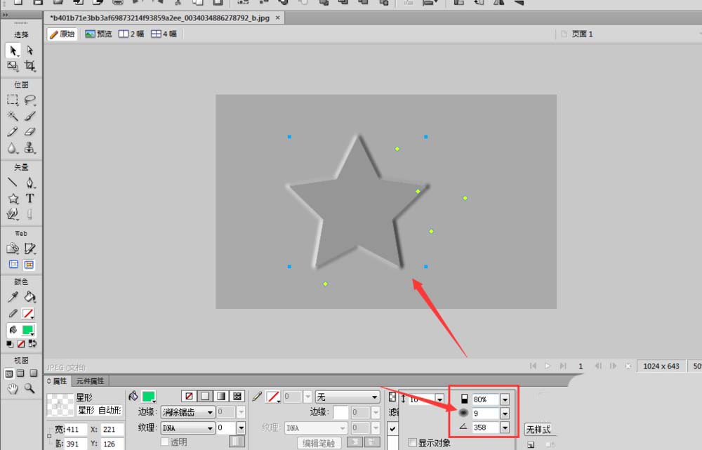The image size is (702, 450).
Task: Choose the Blur droplet tool
Action: (x=13, y=147)
